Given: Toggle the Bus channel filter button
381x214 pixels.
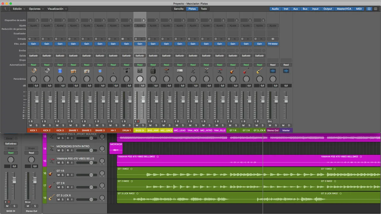Looking at the screenshot, I should coord(305,9).
